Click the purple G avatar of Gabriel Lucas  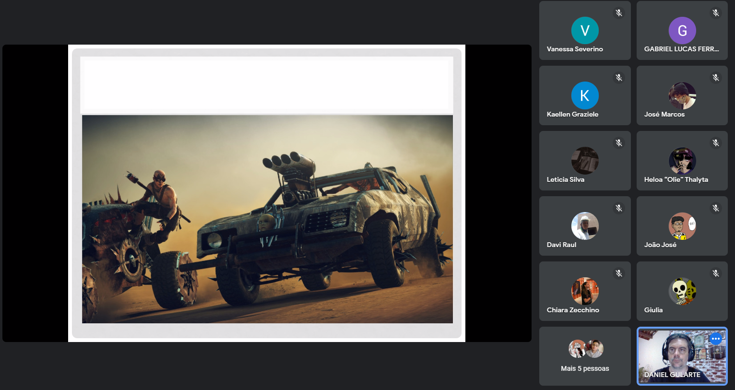point(682,30)
